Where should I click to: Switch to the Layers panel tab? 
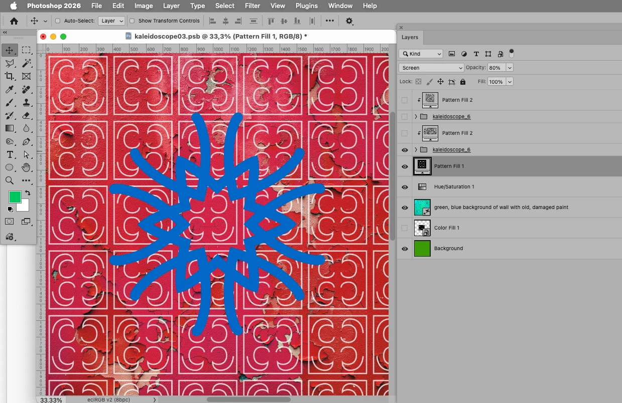(410, 37)
